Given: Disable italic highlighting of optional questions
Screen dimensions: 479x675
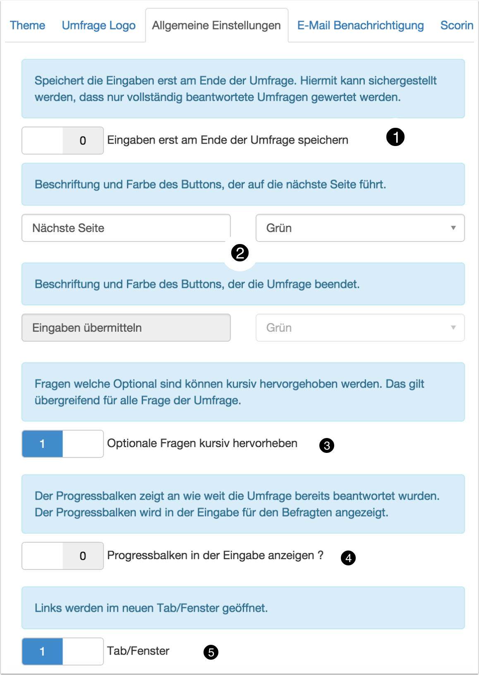Looking at the screenshot, I should [62, 444].
